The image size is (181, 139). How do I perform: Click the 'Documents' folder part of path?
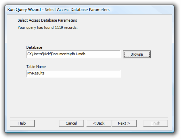point(60,54)
